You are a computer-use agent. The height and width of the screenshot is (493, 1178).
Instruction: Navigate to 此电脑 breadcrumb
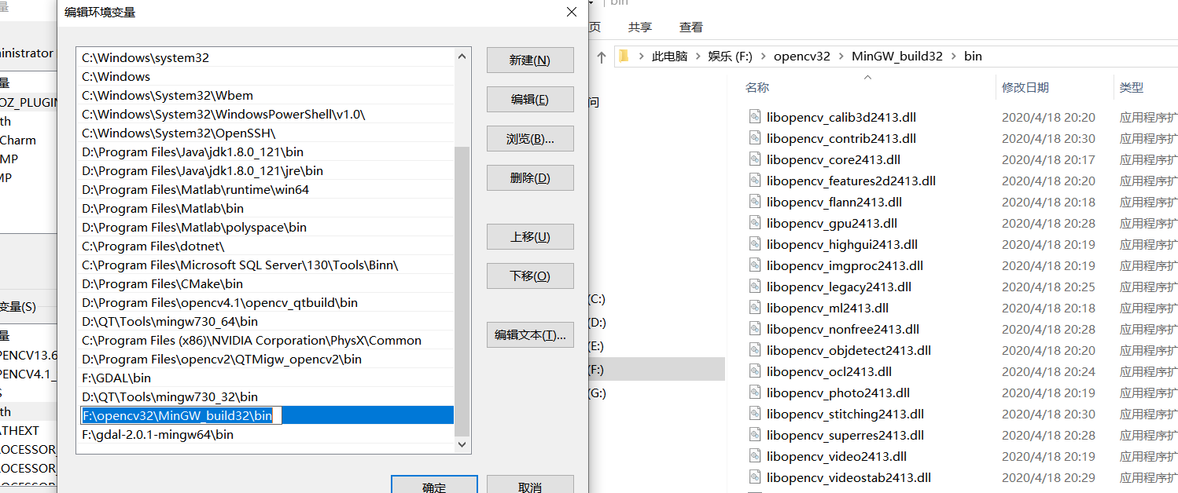tap(670, 57)
